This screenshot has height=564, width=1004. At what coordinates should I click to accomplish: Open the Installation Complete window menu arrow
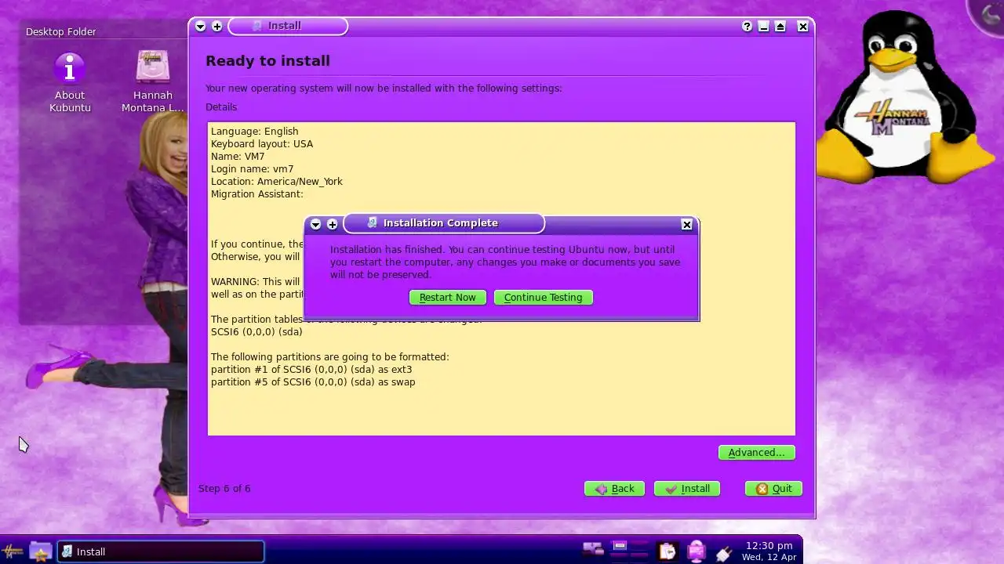[315, 225]
